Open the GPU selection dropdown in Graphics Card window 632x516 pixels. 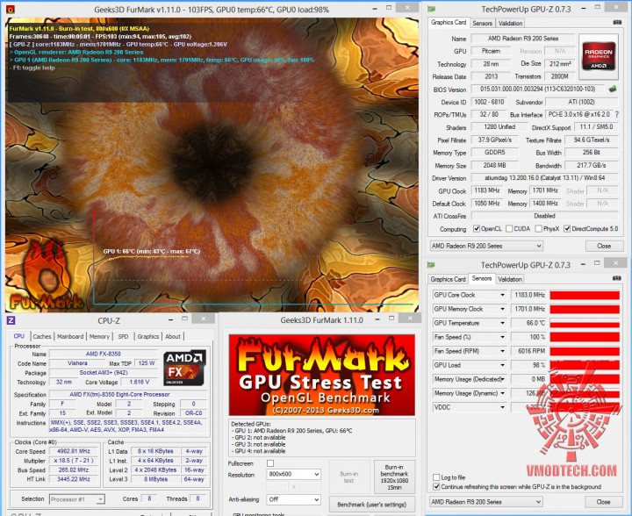(x=486, y=246)
